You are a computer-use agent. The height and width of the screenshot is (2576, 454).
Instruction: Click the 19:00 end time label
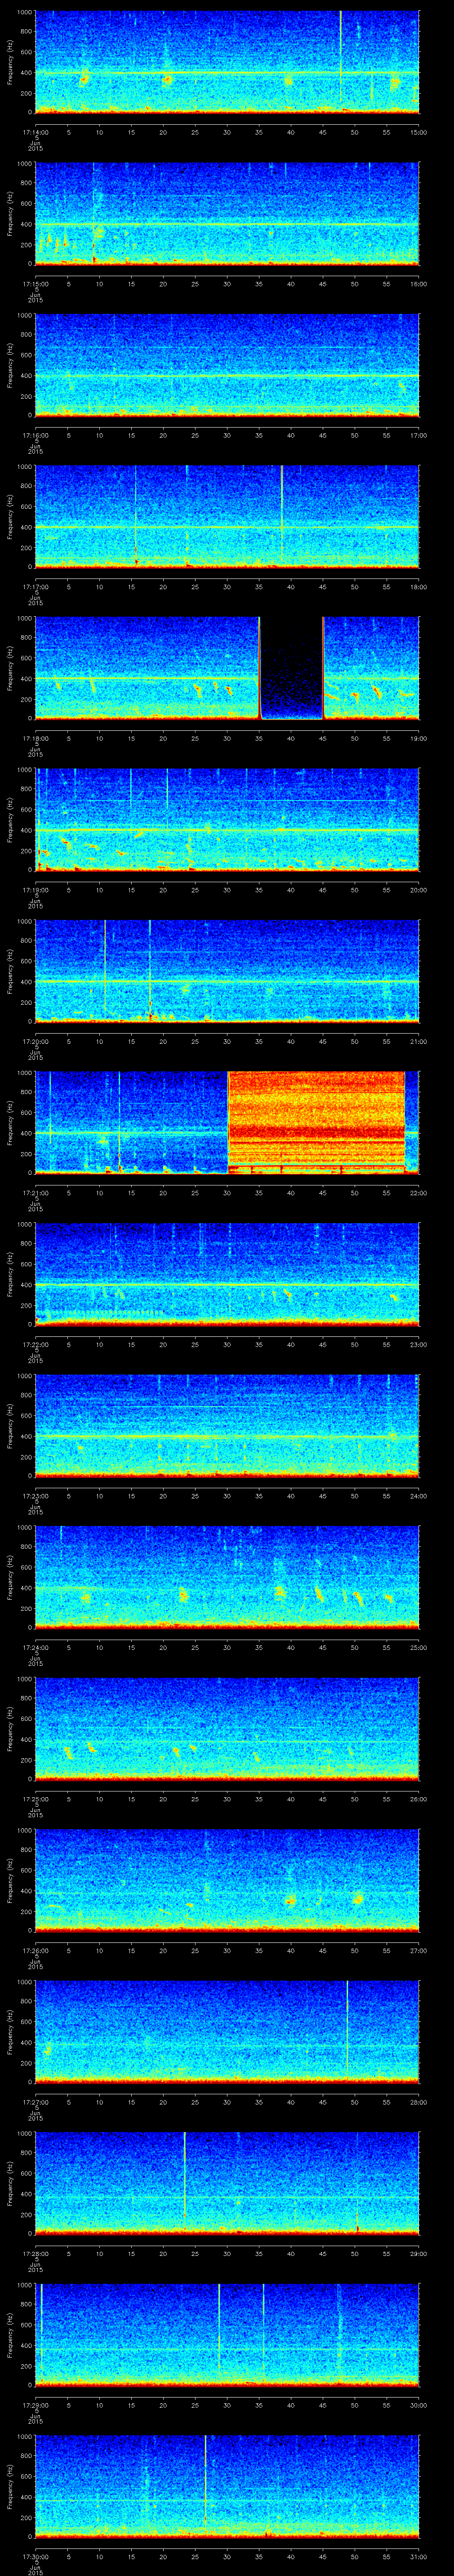click(418, 738)
